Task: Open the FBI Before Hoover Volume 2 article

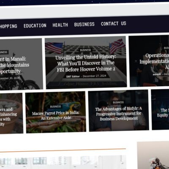Action: (x=86, y=63)
